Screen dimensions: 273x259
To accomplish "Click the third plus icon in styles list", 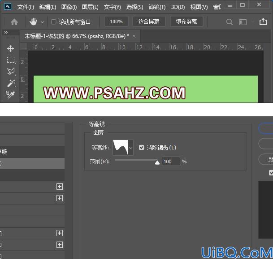I will pos(60,233).
